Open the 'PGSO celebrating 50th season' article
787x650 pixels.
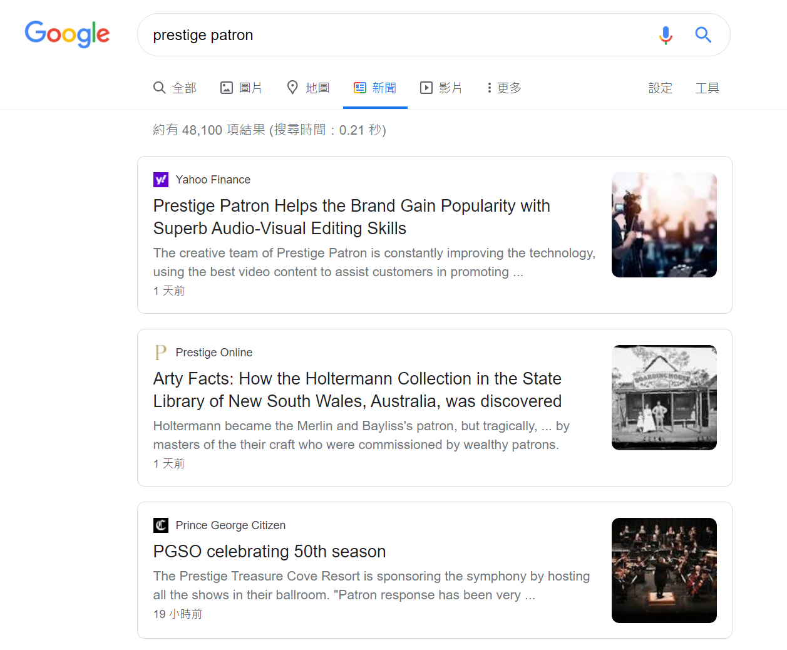coord(269,552)
